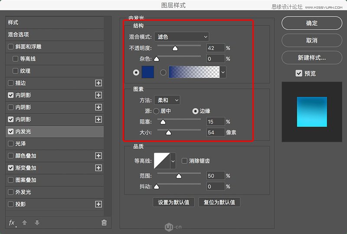The width and height of the screenshot is (347, 234).
Task: Move effect down with the down arrow
Action: point(37,222)
